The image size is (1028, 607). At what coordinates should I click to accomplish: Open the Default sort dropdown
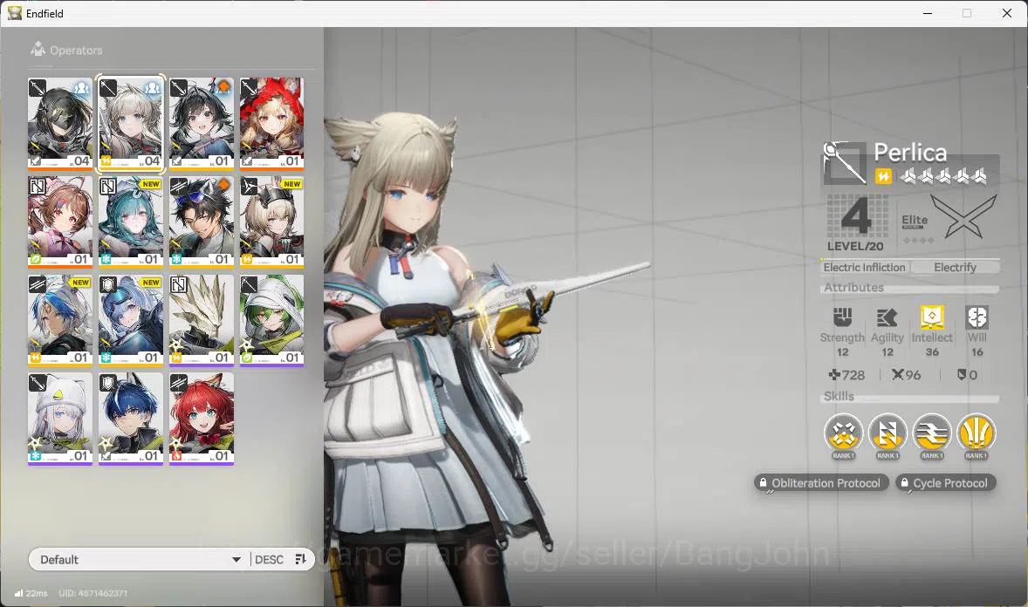coord(139,559)
